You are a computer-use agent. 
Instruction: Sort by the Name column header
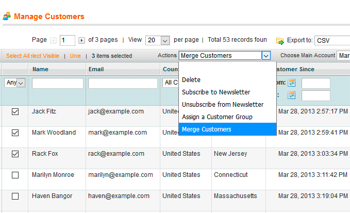point(40,69)
